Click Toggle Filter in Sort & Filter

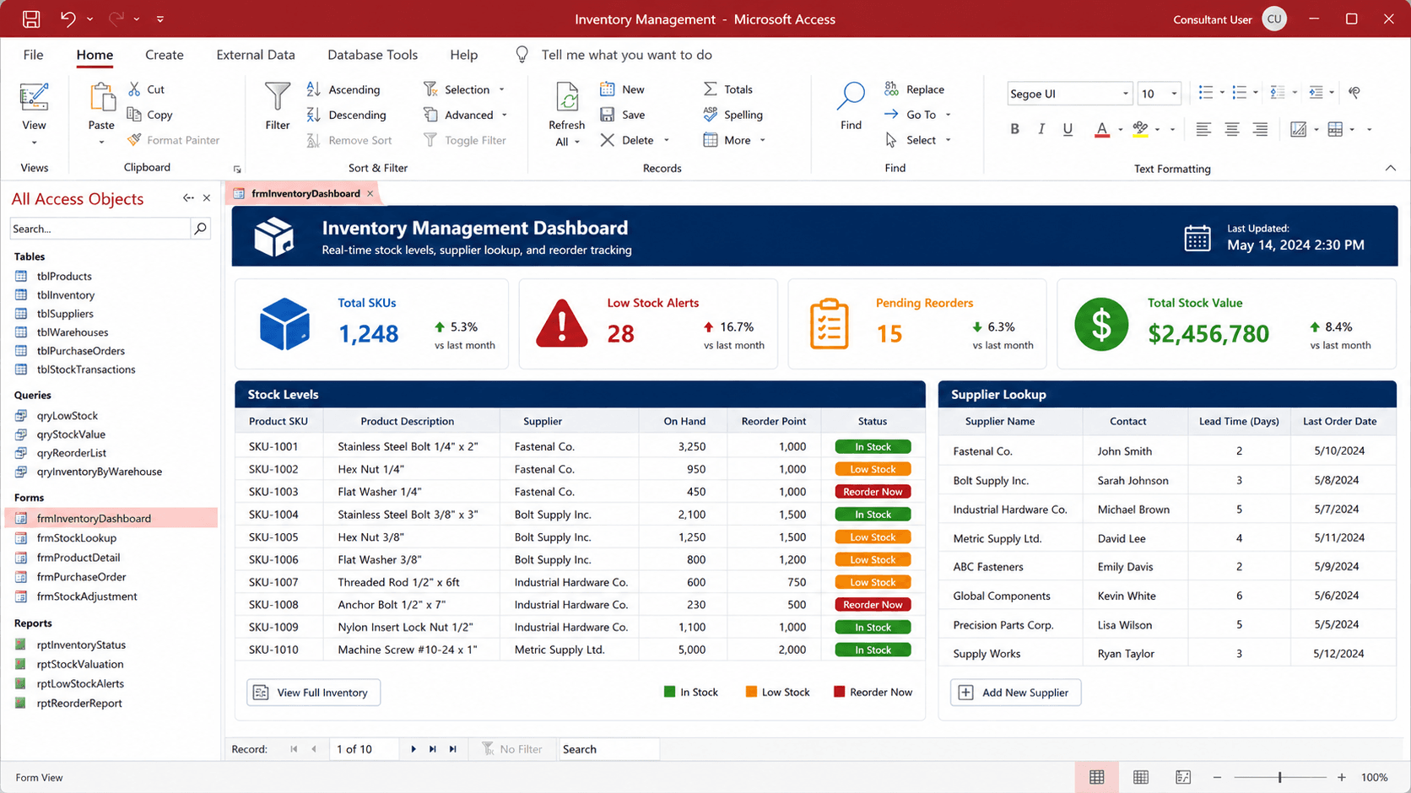point(465,140)
